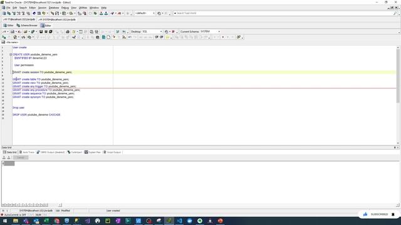Click the 'GRANT create any procedure' line
401x225 pixels.
coord(46,90)
